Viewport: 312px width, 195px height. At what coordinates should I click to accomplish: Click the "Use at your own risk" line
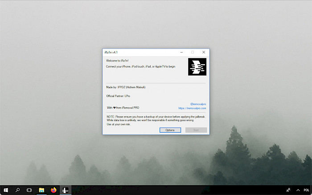click(x=119, y=124)
